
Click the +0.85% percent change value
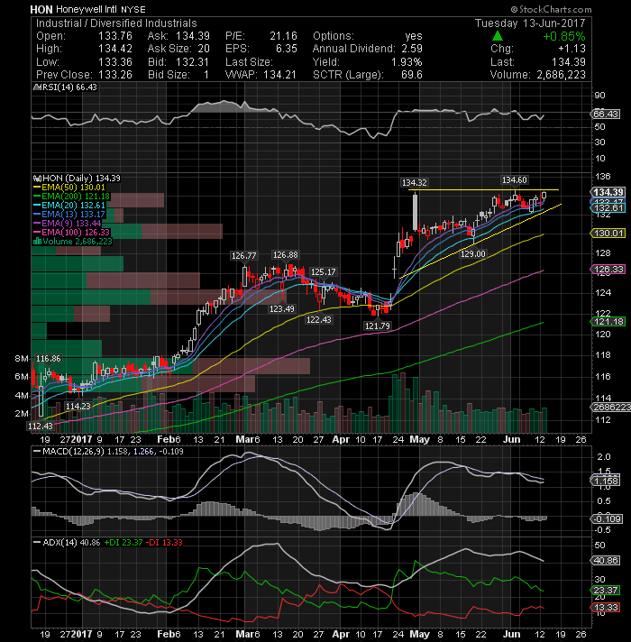click(x=564, y=36)
